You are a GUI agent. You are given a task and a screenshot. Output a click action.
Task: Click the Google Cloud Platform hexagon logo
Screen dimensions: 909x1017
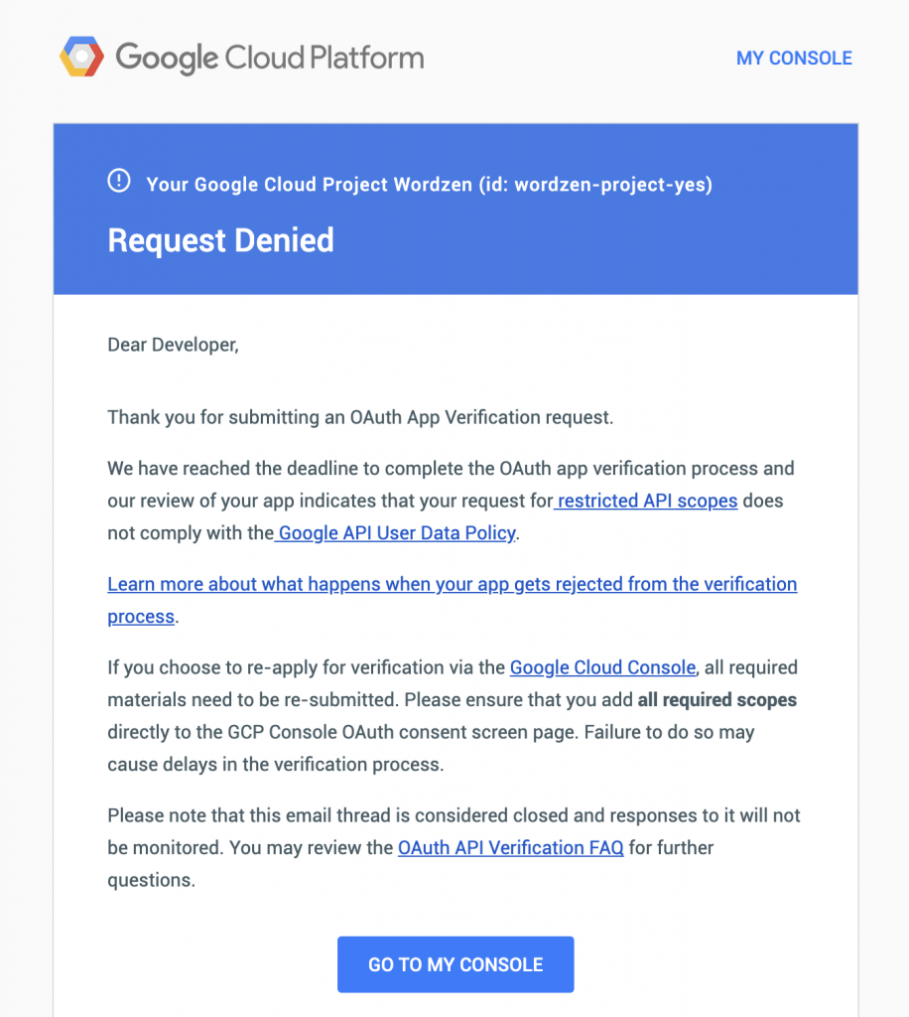coord(81,57)
